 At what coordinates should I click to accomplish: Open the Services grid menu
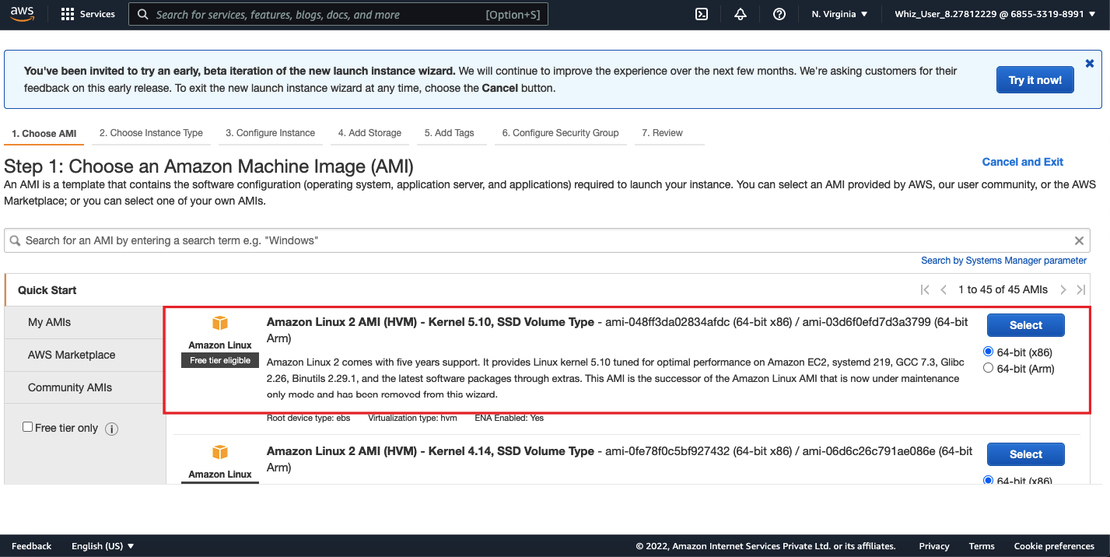(x=87, y=14)
